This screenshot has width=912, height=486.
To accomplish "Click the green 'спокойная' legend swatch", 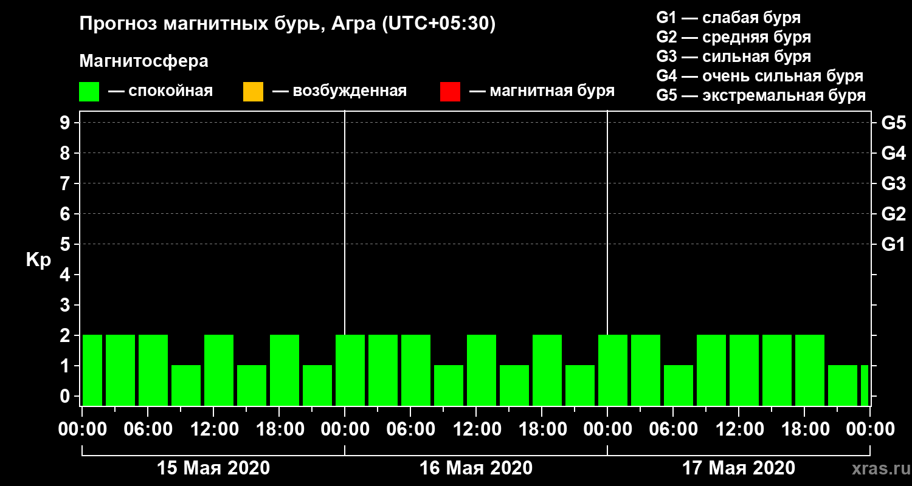I will point(89,92).
